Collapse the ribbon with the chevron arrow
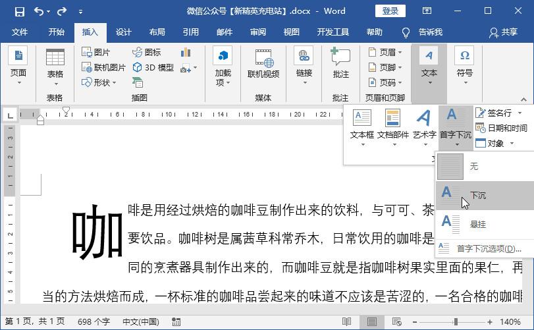This screenshot has width=534, height=330. point(523,99)
